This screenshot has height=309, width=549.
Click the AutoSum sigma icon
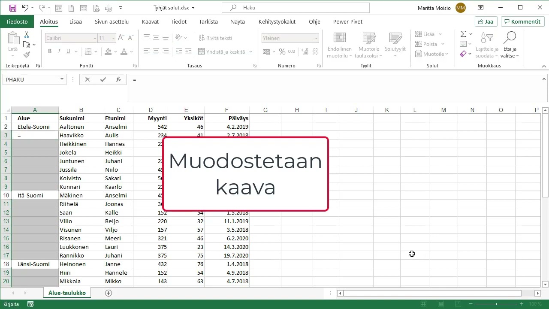[x=463, y=34]
